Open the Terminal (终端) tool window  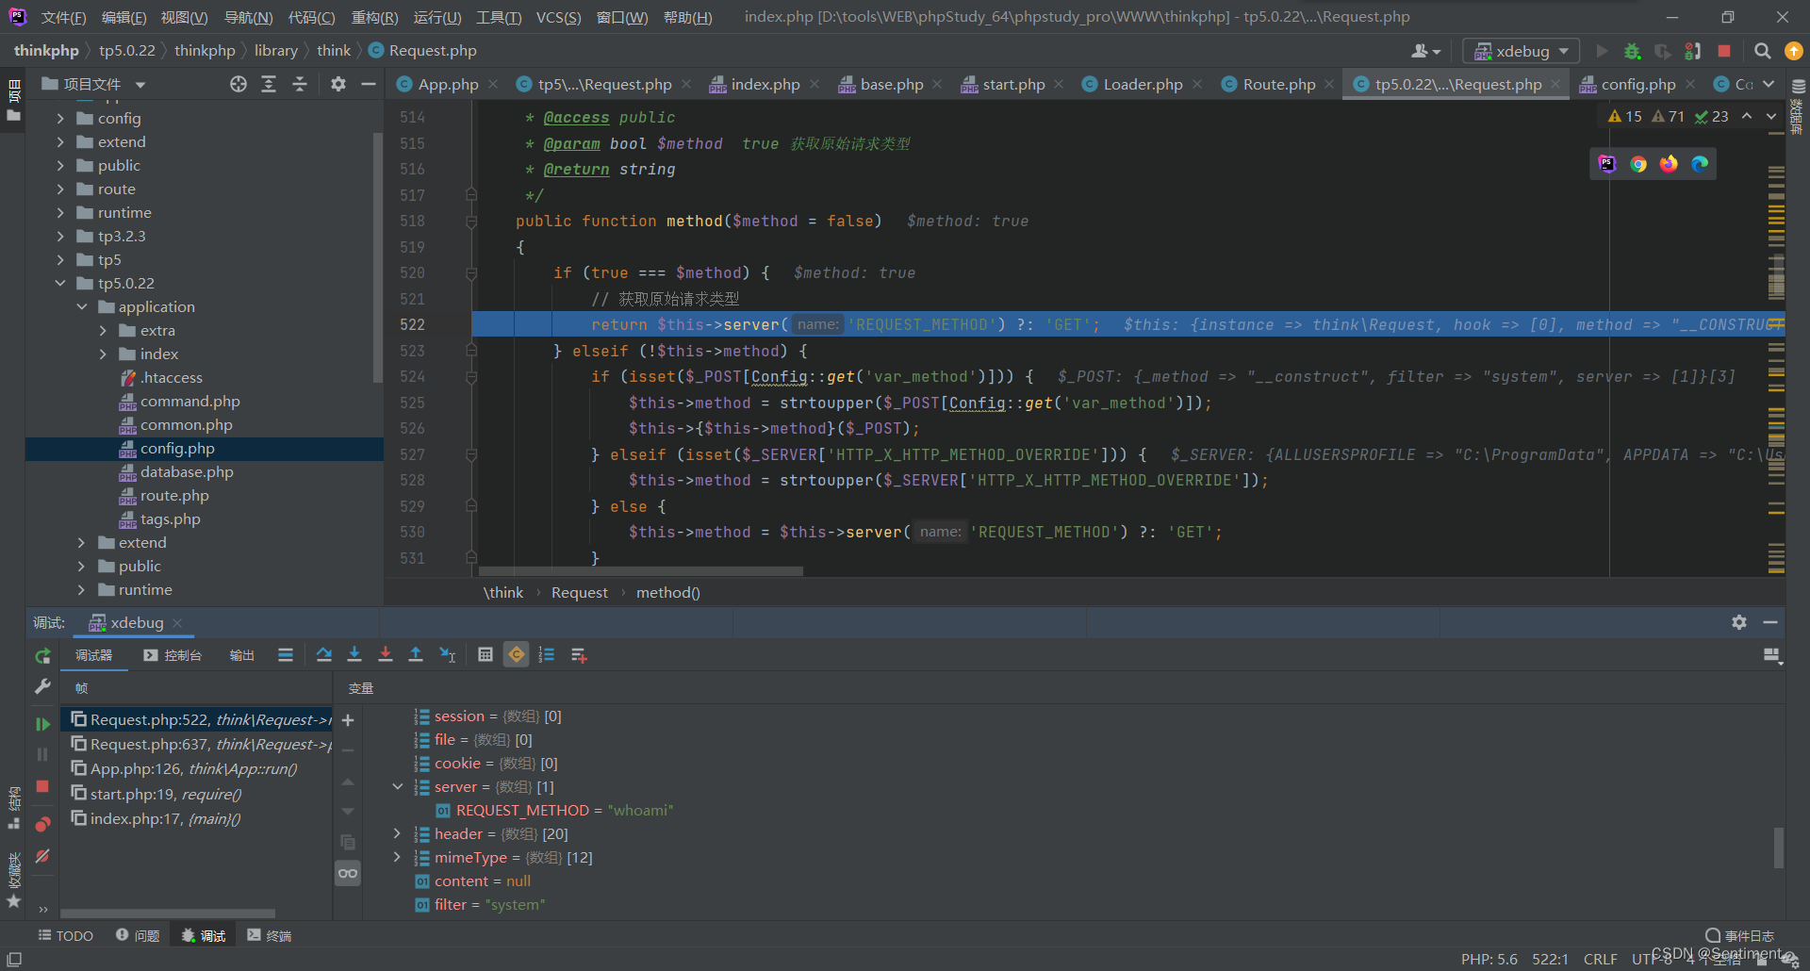[x=269, y=935]
